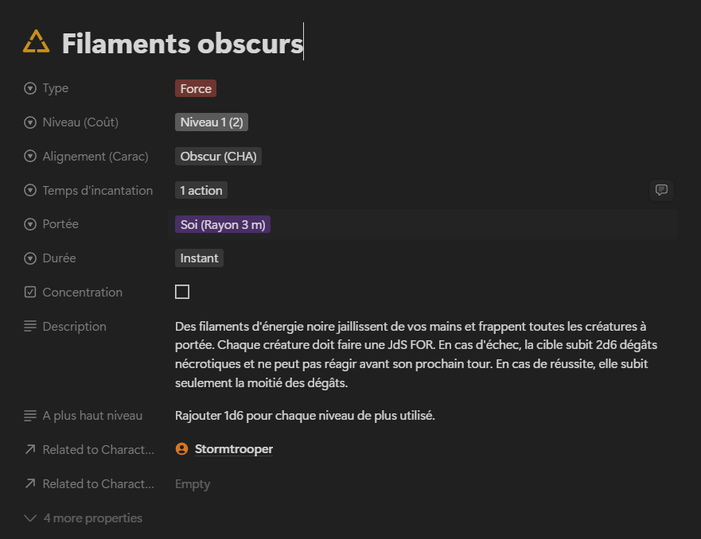Click the Concentration checkbox property icon
Screen dimensions: 701x539
[30, 293]
